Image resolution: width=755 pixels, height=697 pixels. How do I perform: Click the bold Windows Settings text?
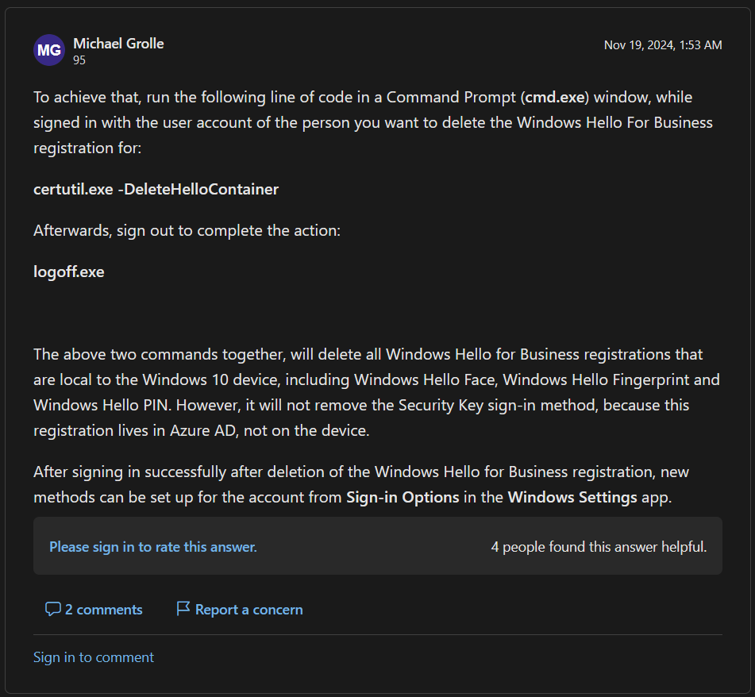pyautogui.click(x=572, y=497)
